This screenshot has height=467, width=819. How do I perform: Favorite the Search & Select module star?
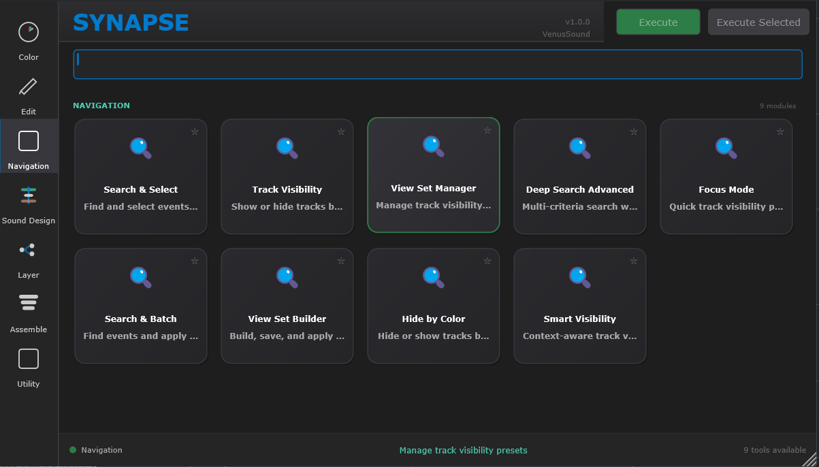coord(195,131)
